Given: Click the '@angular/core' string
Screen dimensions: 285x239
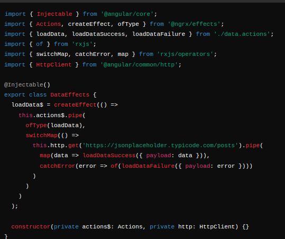Looking at the screenshot, I should tap(127, 14).
